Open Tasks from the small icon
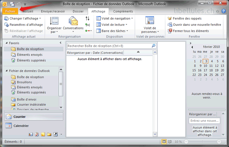Image resolution: width=229 pixels, height=147 pixels. click(x=37, y=134)
